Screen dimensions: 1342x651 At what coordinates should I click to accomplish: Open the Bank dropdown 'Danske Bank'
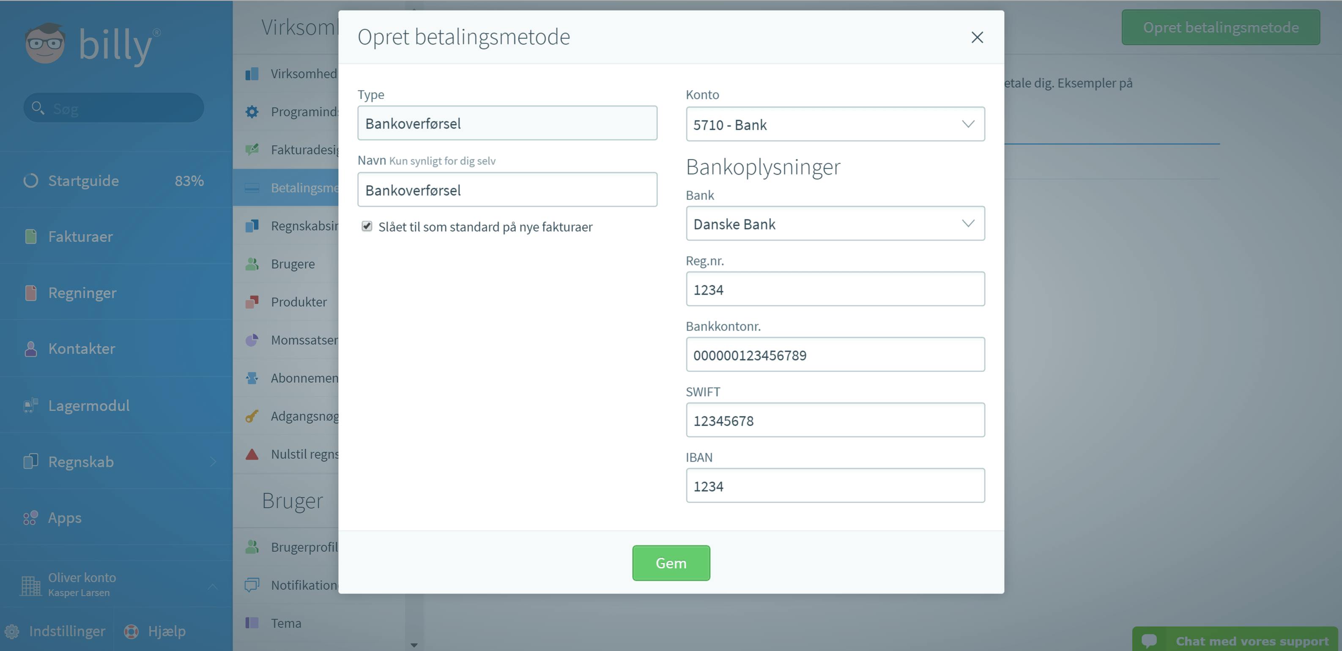[835, 224]
